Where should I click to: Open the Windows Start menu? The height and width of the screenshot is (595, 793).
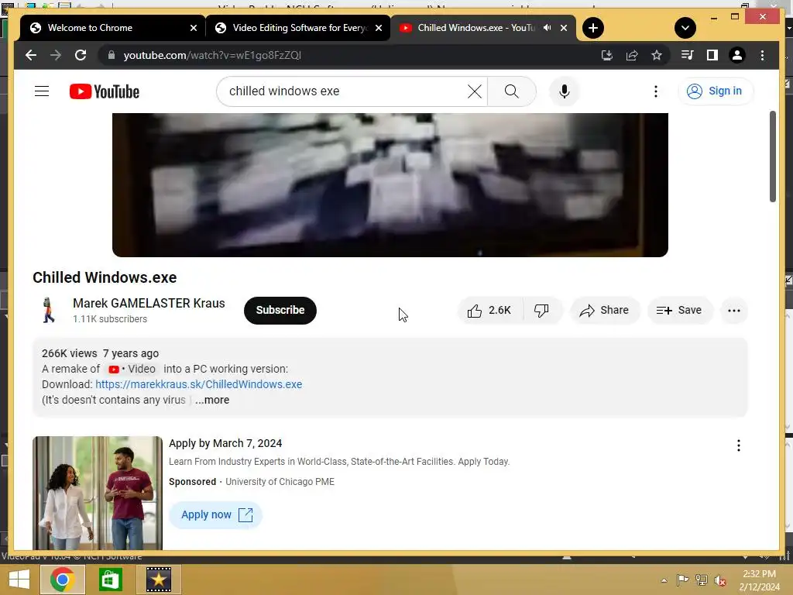point(19,580)
